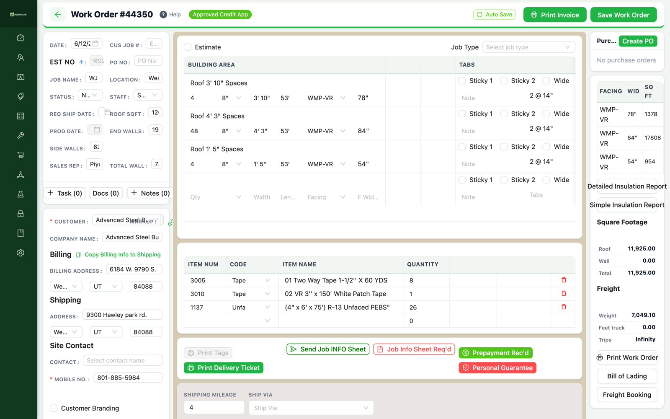The height and width of the screenshot is (419, 670).
Task: Click the BuilderGrid logo
Action: [18, 14]
